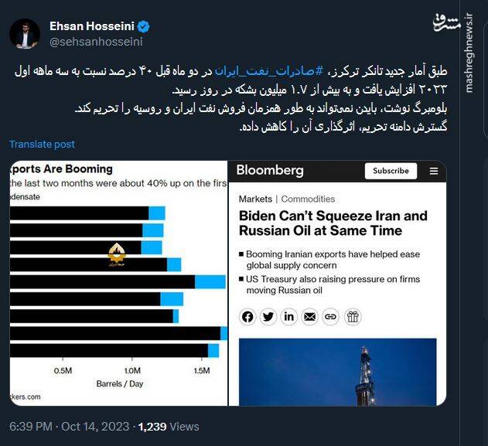Click the 6:39 PM tweet timestamp
Screen dimensions: 488x446
pos(30,426)
